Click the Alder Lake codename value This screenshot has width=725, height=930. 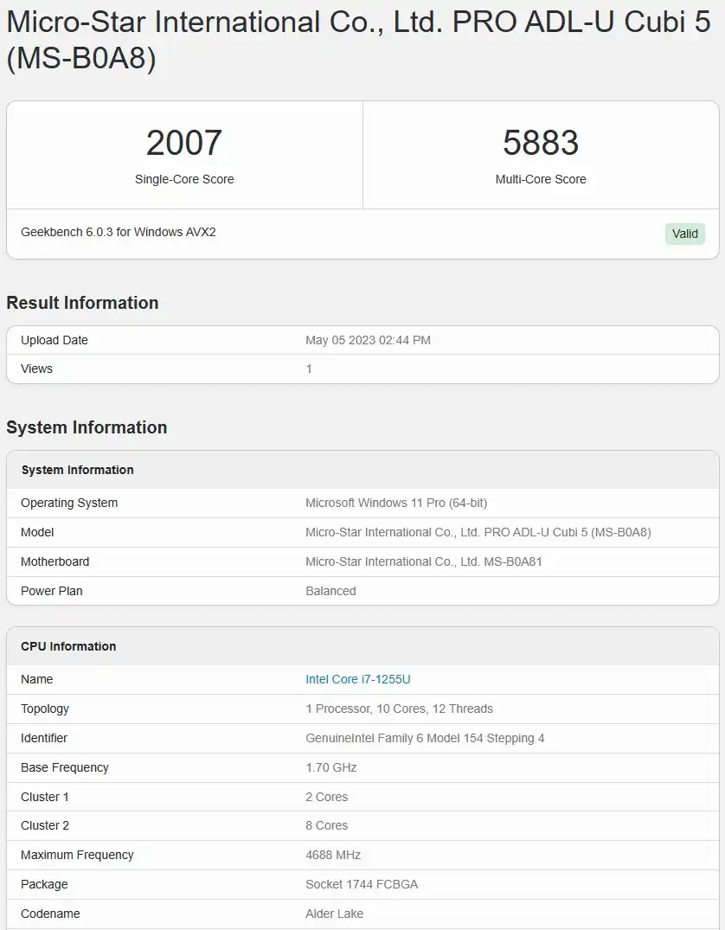pos(334,914)
